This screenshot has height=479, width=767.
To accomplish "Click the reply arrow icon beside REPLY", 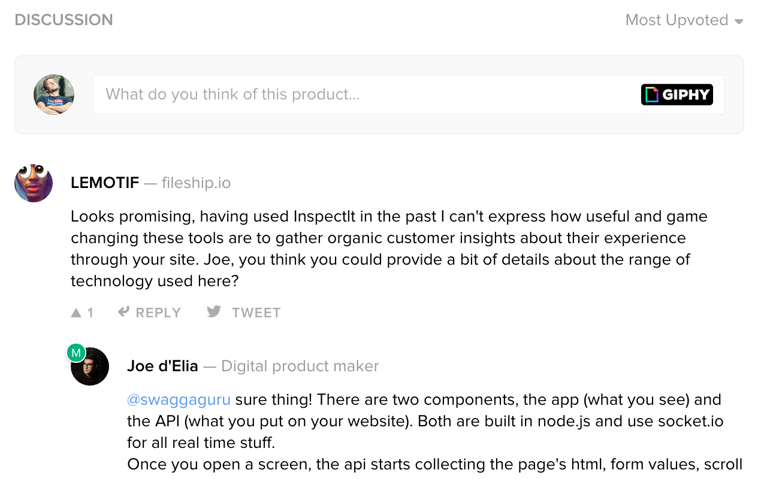I will point(124,311).
